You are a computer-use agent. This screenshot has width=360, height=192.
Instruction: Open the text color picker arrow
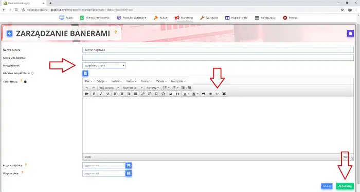click(x=189, y=94)
